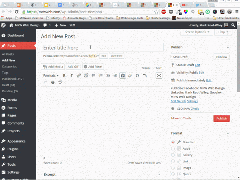This screenshot has width=240, height=180.
Task: Click the permalink Edit button
Action: 104,56
